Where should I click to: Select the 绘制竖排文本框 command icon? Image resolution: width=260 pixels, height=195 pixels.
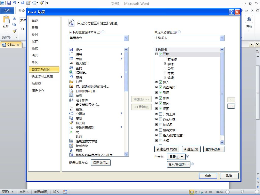pos(71,141)
